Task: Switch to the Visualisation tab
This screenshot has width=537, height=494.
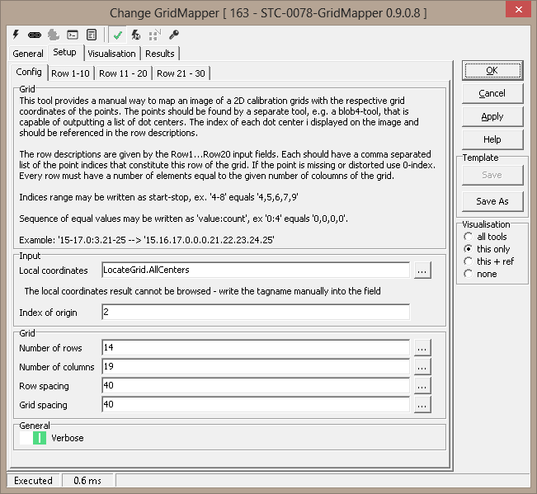Action: click(x=111, y=54)
